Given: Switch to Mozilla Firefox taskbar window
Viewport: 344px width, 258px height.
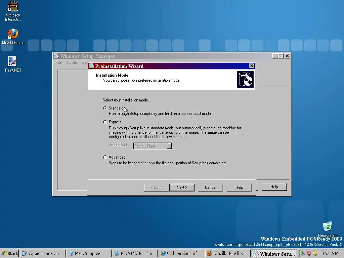Looking at the screenshot, I should point(228,253).
